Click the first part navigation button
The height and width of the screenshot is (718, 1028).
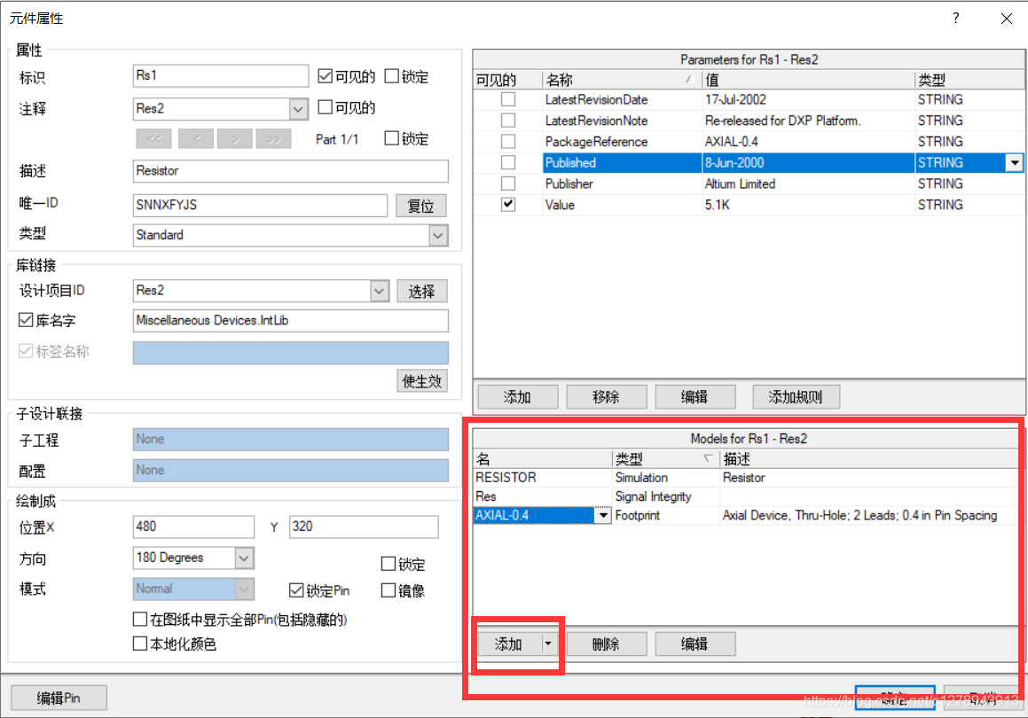click(153, 139)
